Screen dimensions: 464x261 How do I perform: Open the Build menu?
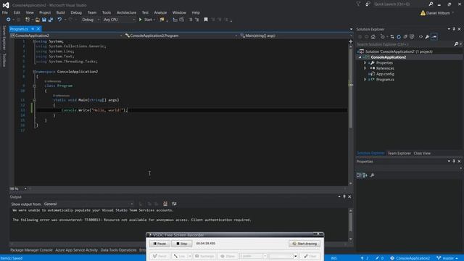[60, 12]
